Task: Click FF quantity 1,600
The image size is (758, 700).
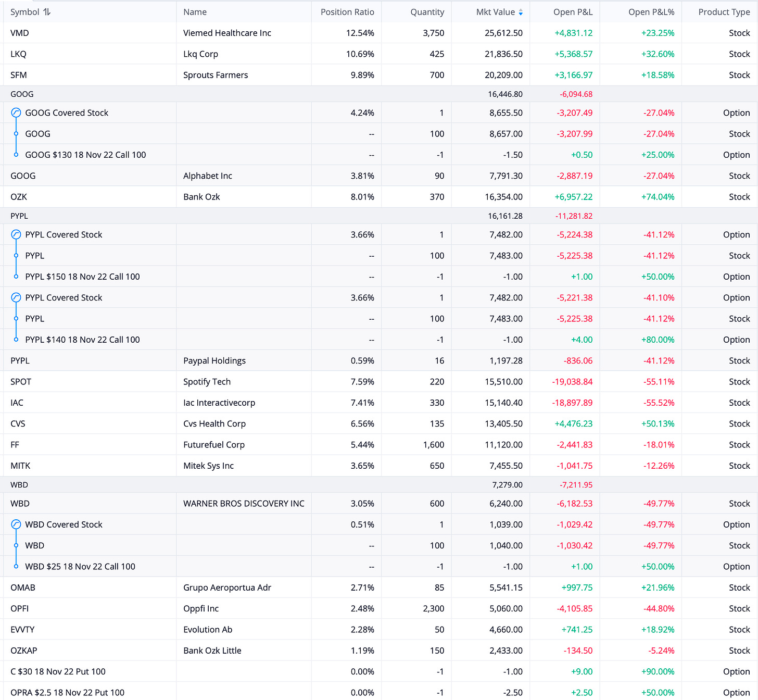Action: click(x=434, y=445)
